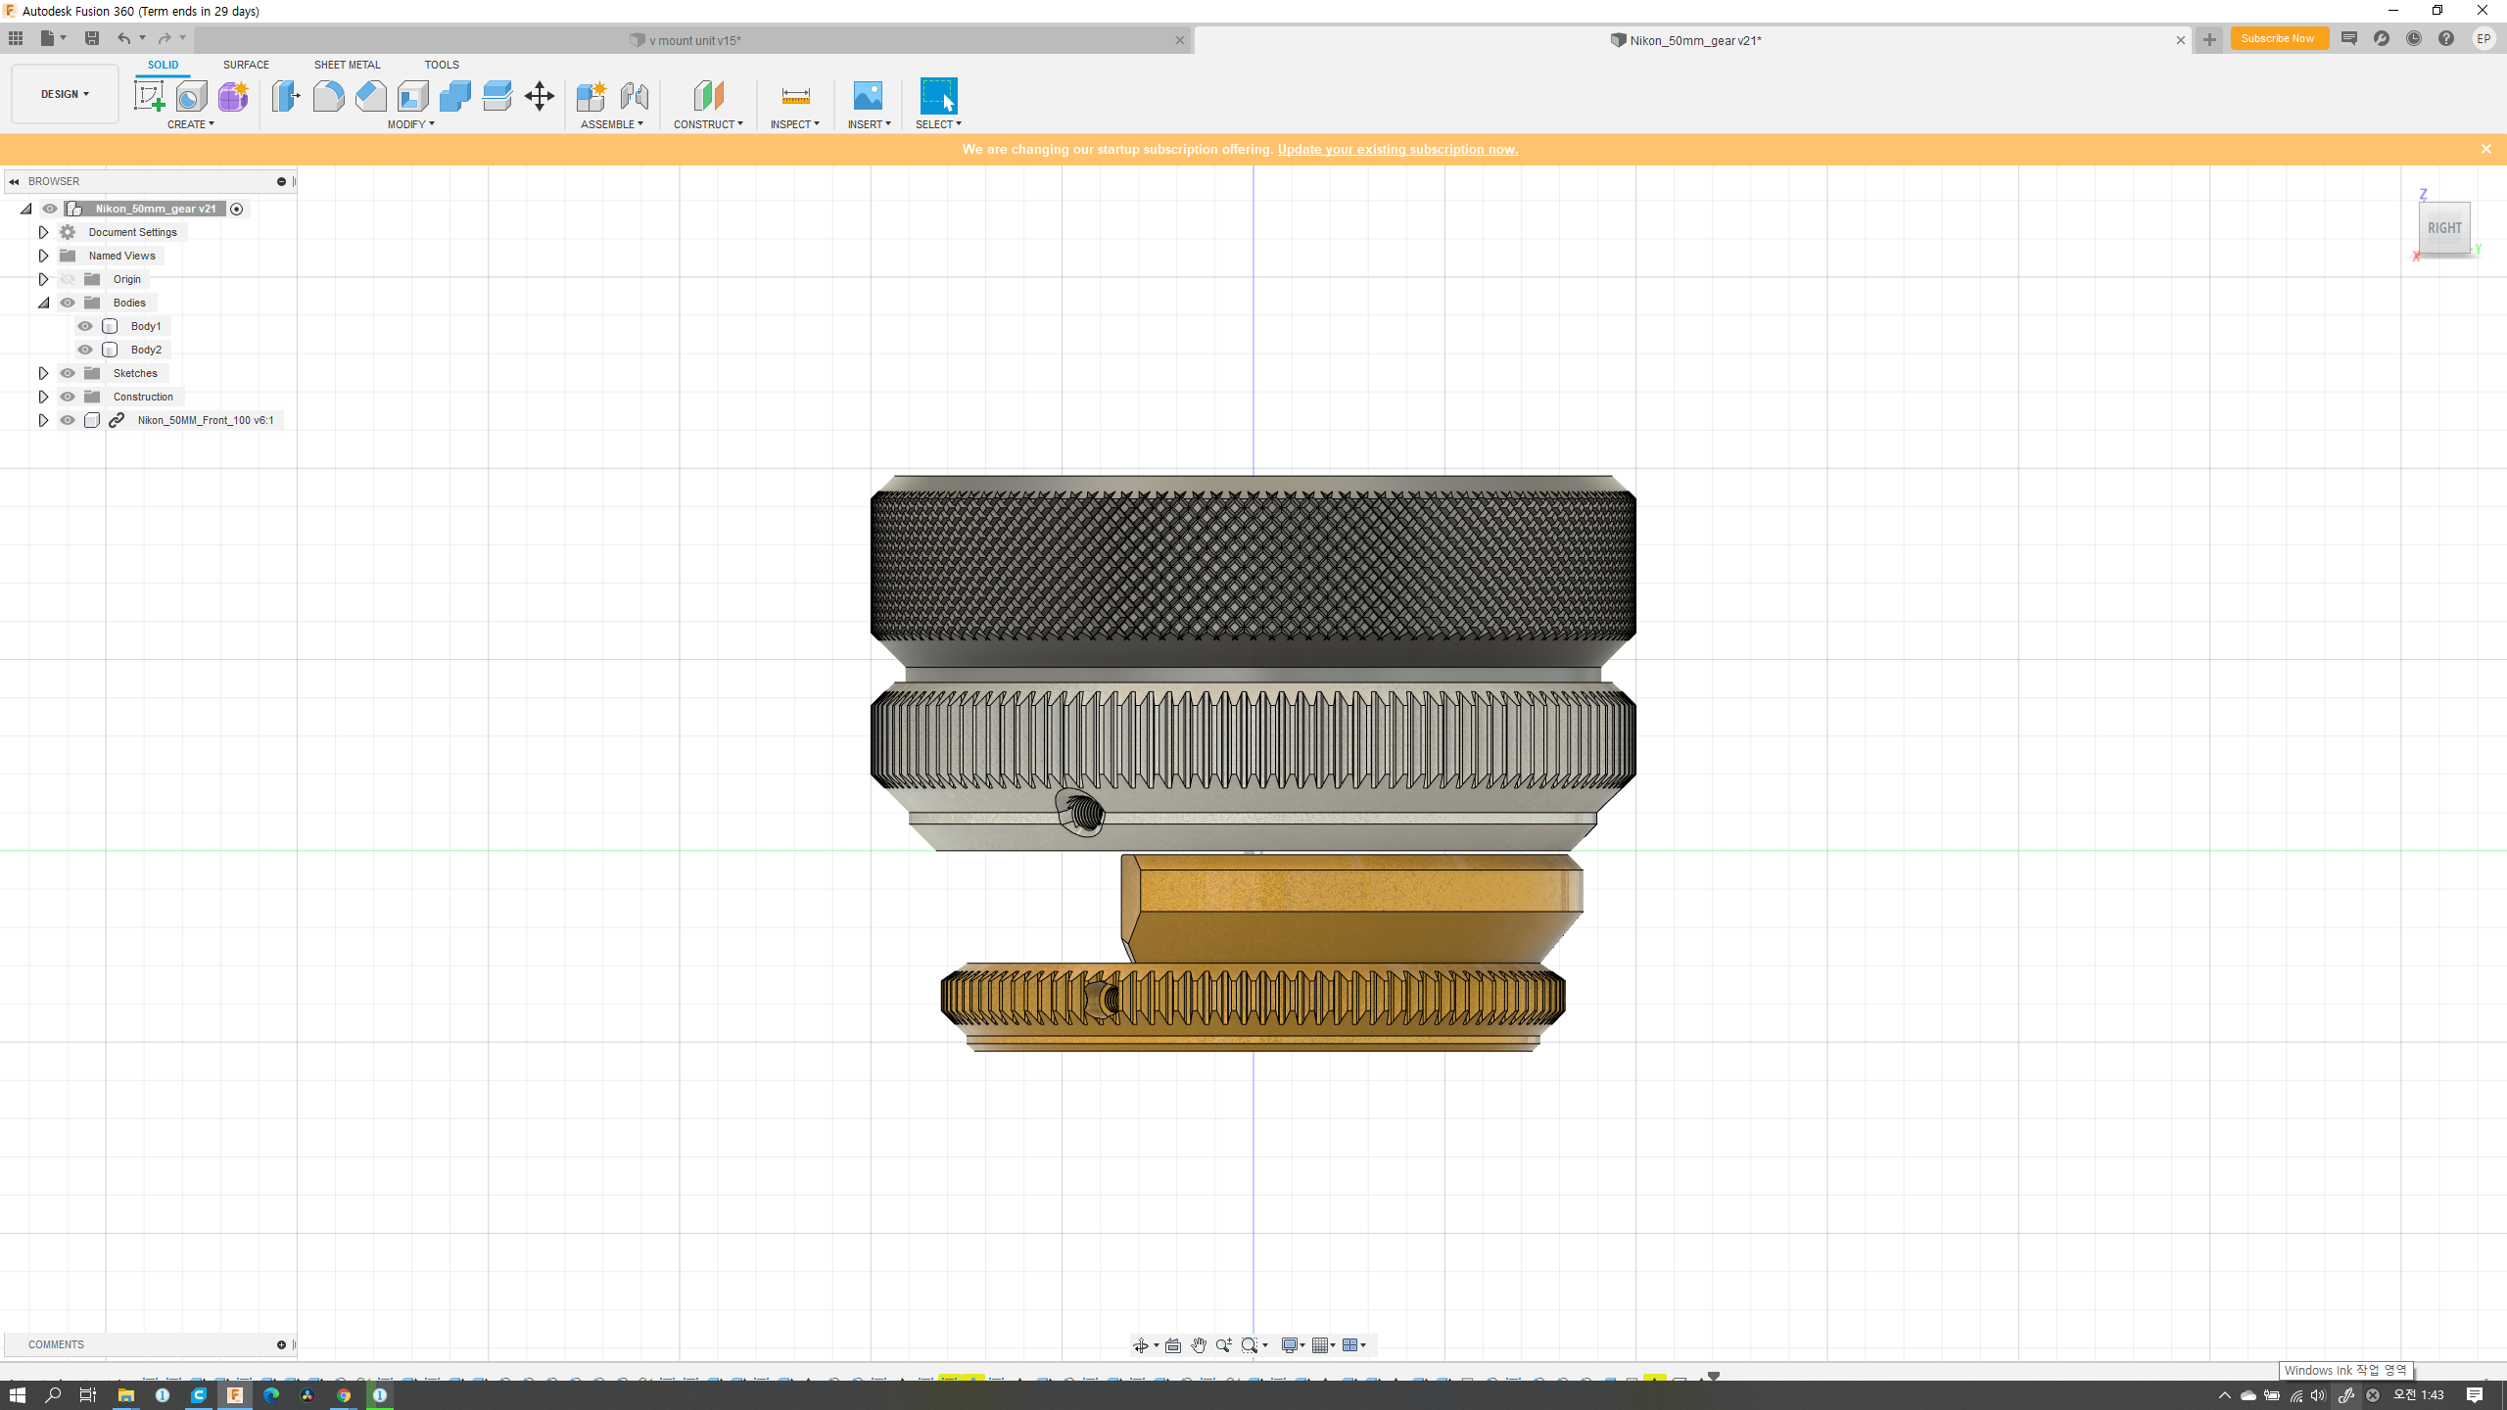Image resolution: width=2507 pixels, height=1410 pixels.
Task: Open the DESIGN workspace dropdown
Action: (65, 94)
